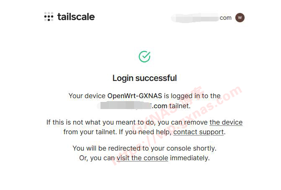Open "the device" removal link
Viewport: 281px width, 190px height.
(x=226, y=122)
